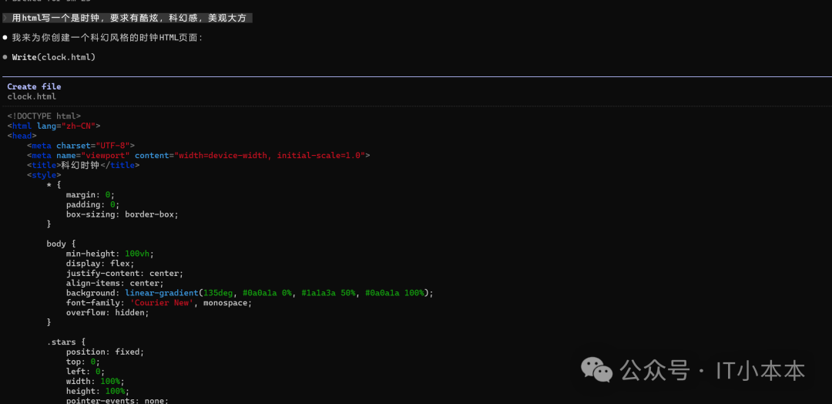Click the '* {' universal selector line
Viewport: 832px width, 404px height.
54,185
